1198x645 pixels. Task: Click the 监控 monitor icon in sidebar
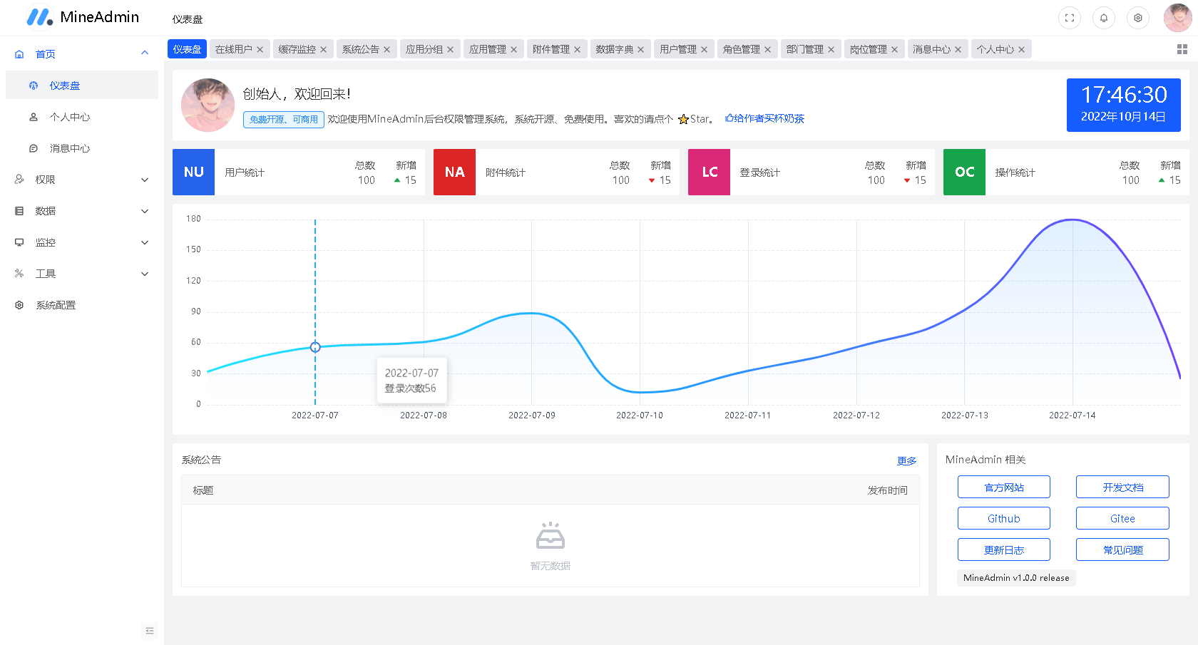pos(19,242)
